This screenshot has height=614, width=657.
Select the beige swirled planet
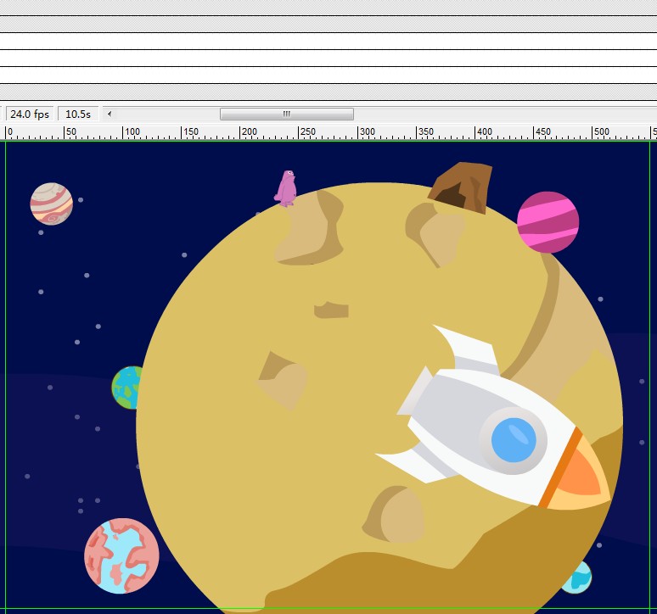(x=51, y=204)
